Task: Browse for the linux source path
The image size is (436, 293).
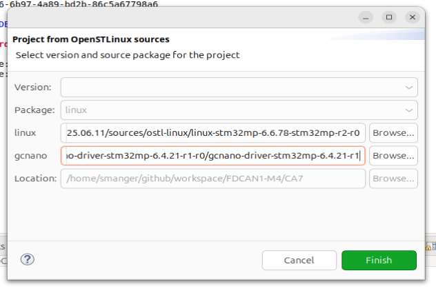Action: [x=394, y=133]
